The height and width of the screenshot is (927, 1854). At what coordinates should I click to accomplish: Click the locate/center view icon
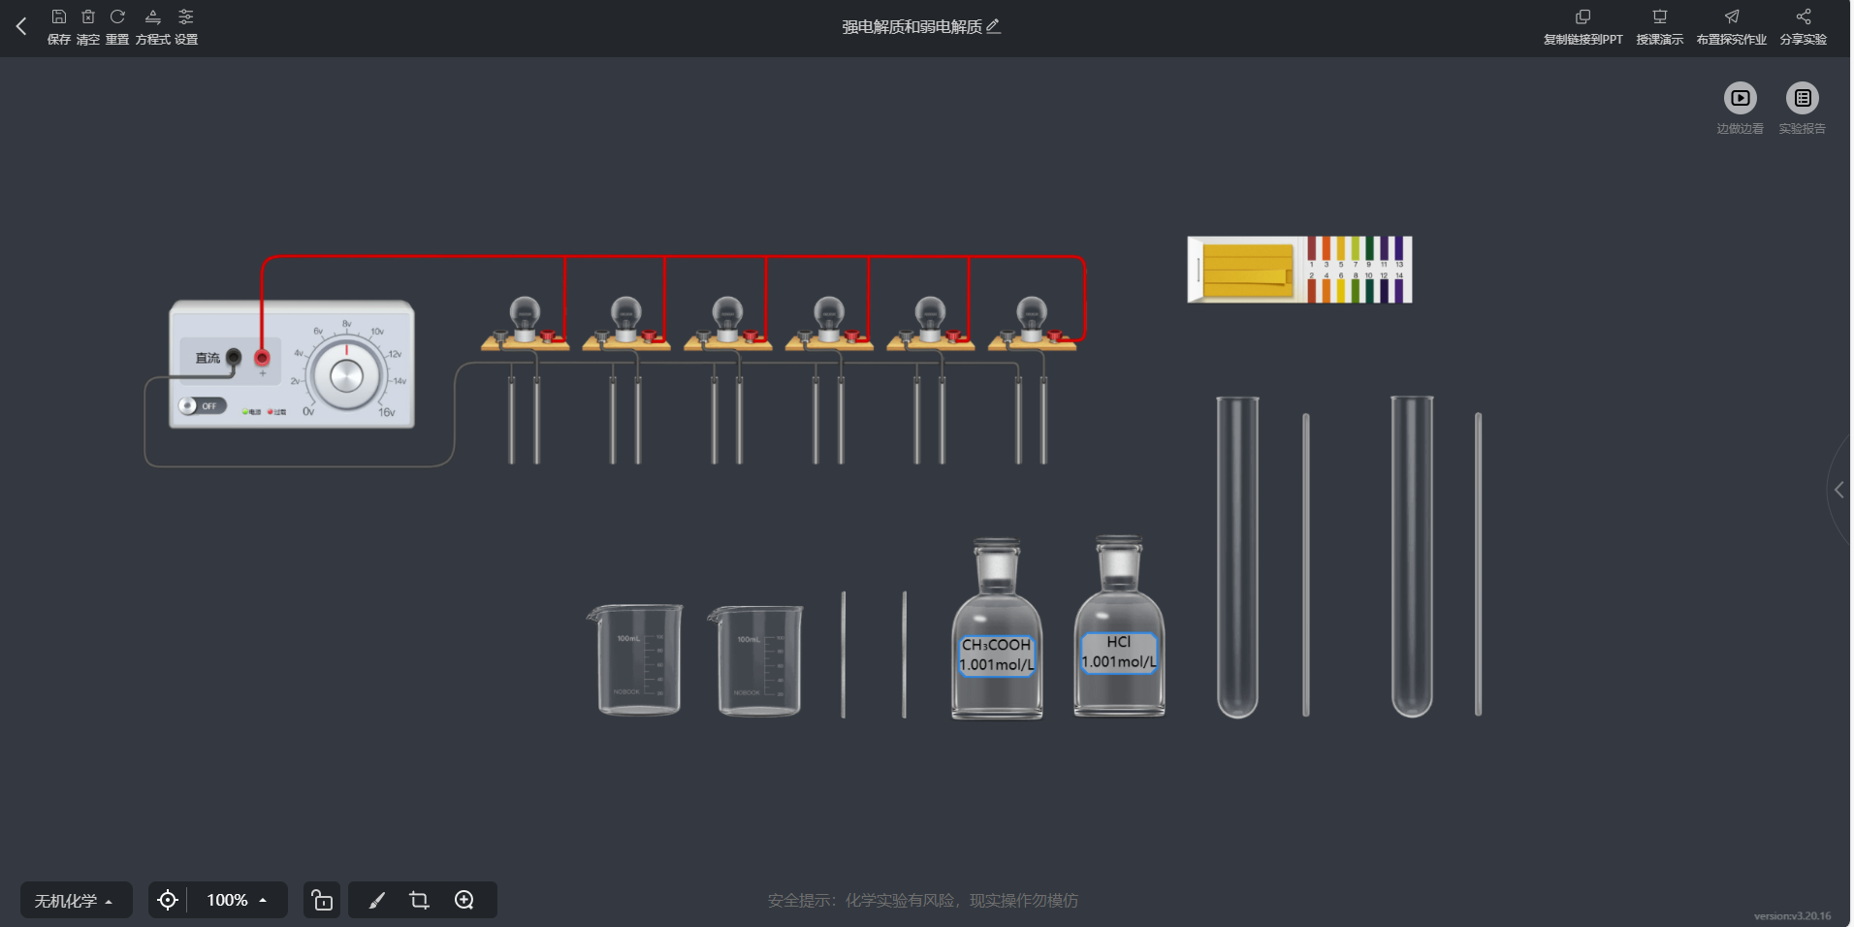coord(168,900)
